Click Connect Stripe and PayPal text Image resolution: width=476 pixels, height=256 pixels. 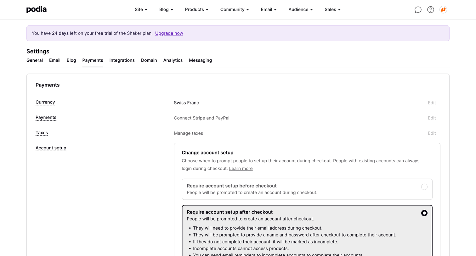click(x=201, y=118)
